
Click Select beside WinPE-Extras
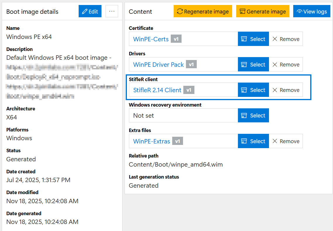[253, 141]
